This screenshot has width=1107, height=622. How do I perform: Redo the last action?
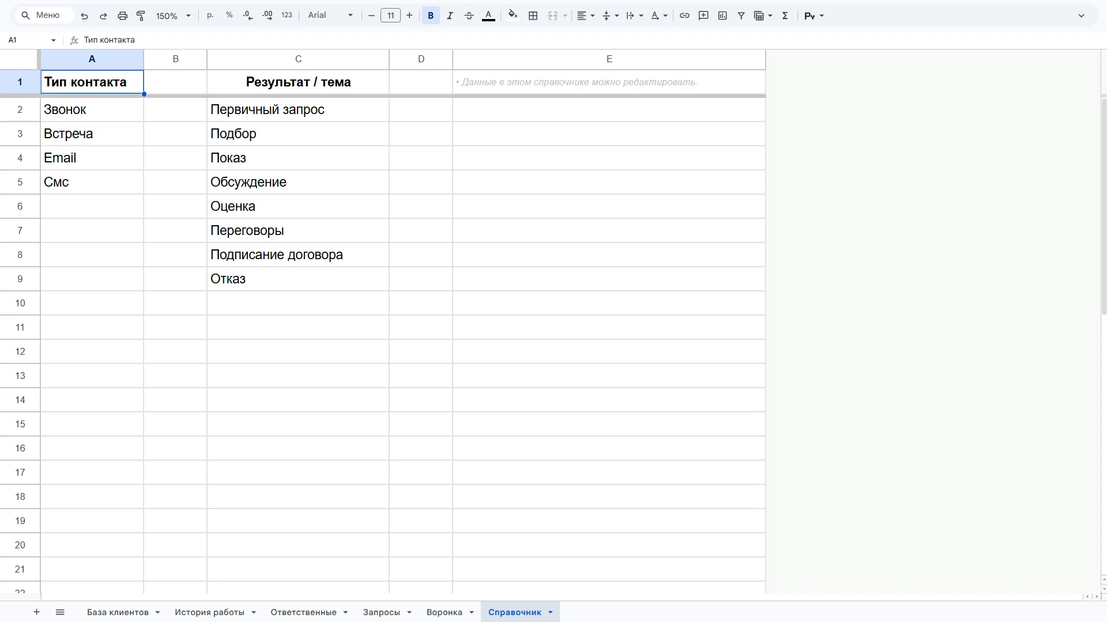pyautogui.click(x=103, y=16)
